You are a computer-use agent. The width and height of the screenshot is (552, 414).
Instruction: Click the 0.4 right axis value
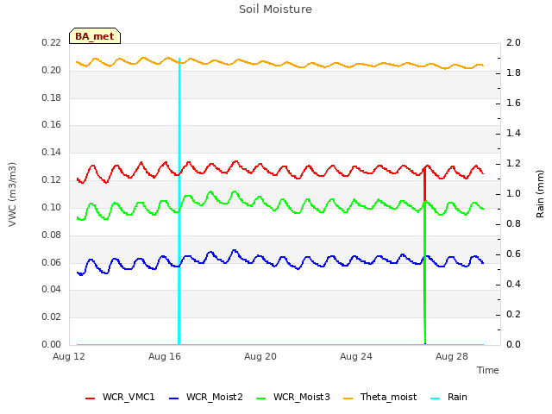click(513, 284)
